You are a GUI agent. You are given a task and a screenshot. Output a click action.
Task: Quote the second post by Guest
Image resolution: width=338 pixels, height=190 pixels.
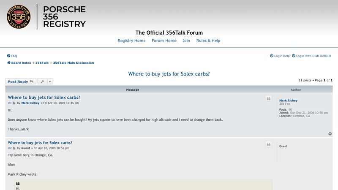click(x=268, y=144)
